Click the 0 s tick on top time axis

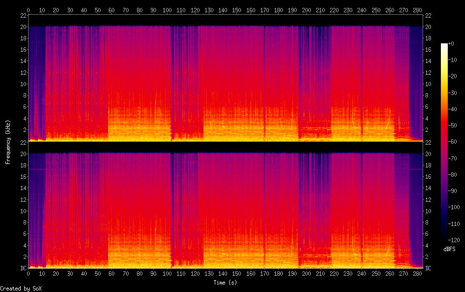pyautogui.click(x=28, y=10)
